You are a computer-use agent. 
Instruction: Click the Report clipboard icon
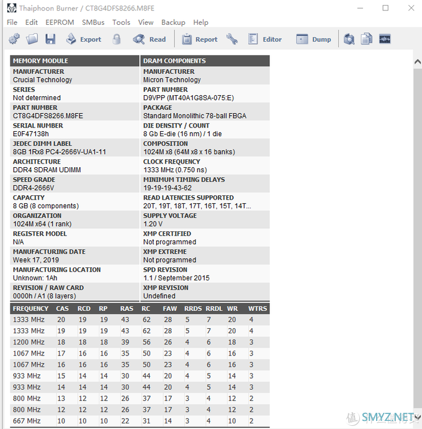pos(187,39)
